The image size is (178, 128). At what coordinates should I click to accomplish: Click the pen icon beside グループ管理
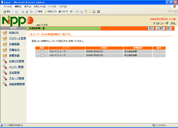[x=5, y=78]
